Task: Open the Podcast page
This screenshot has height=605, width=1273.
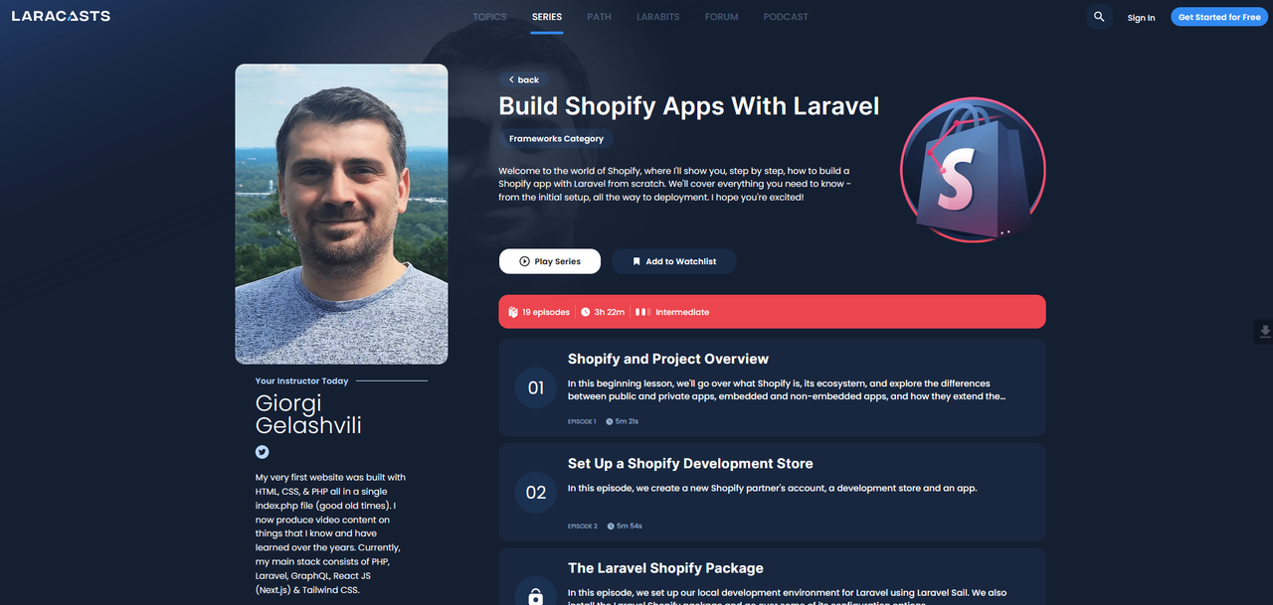Action: 786,17
